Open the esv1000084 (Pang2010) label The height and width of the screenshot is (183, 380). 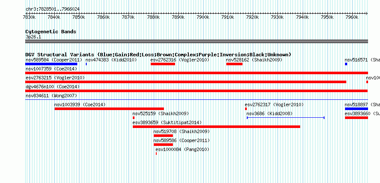[182, 149]
